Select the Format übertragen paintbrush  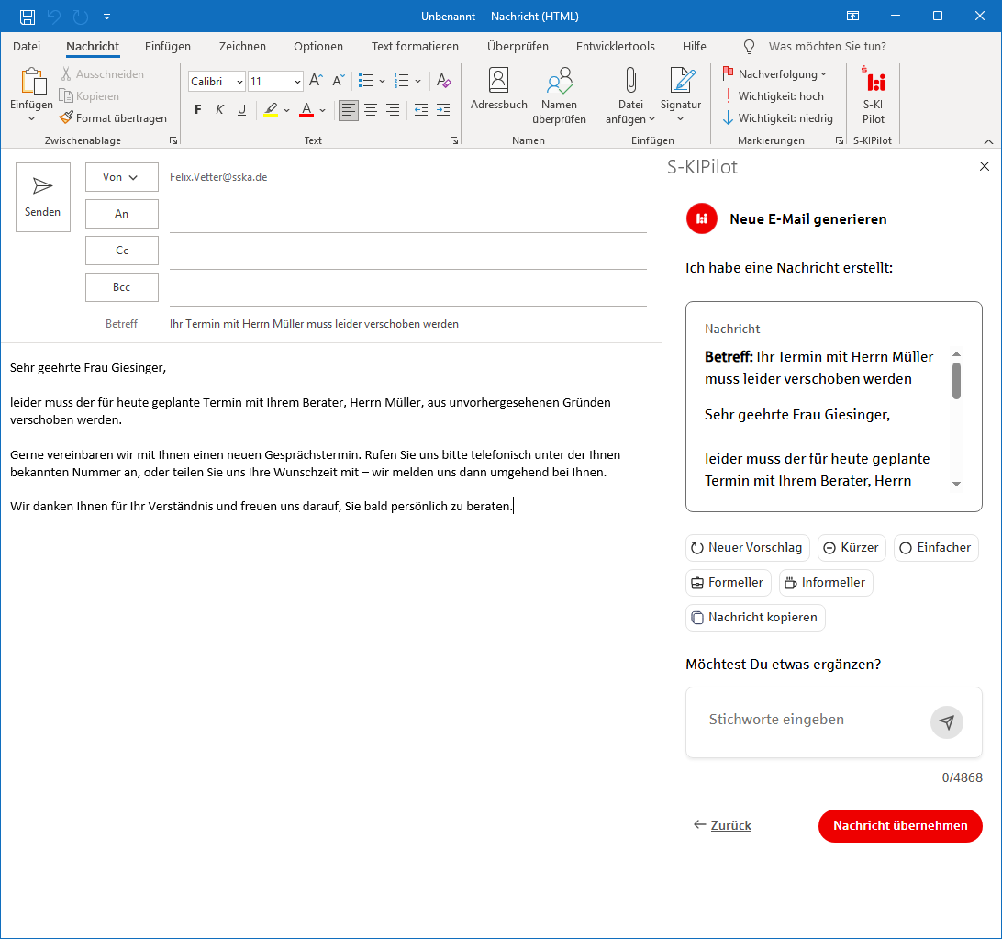tap(113, 118)
